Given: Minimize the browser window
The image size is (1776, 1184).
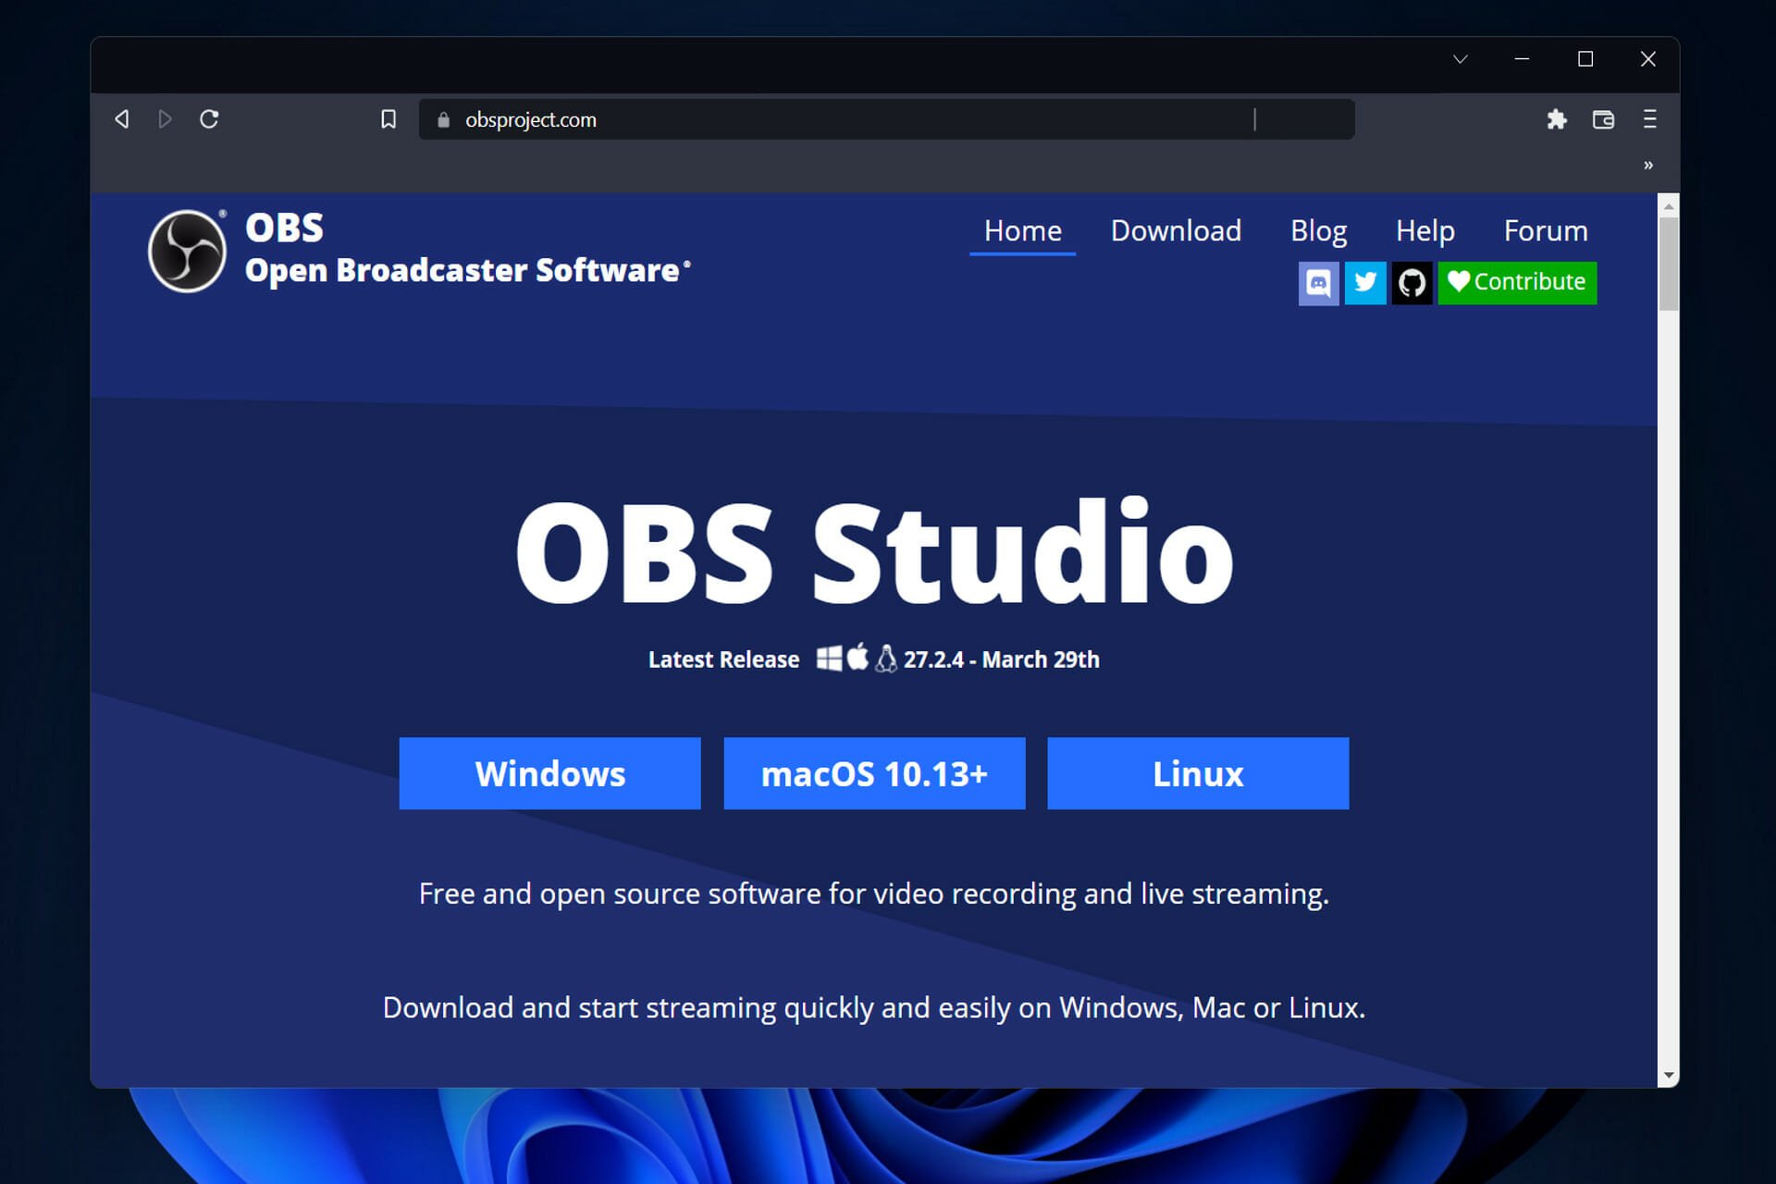Looking at the screenshot, I should (x=1522, y=59).
